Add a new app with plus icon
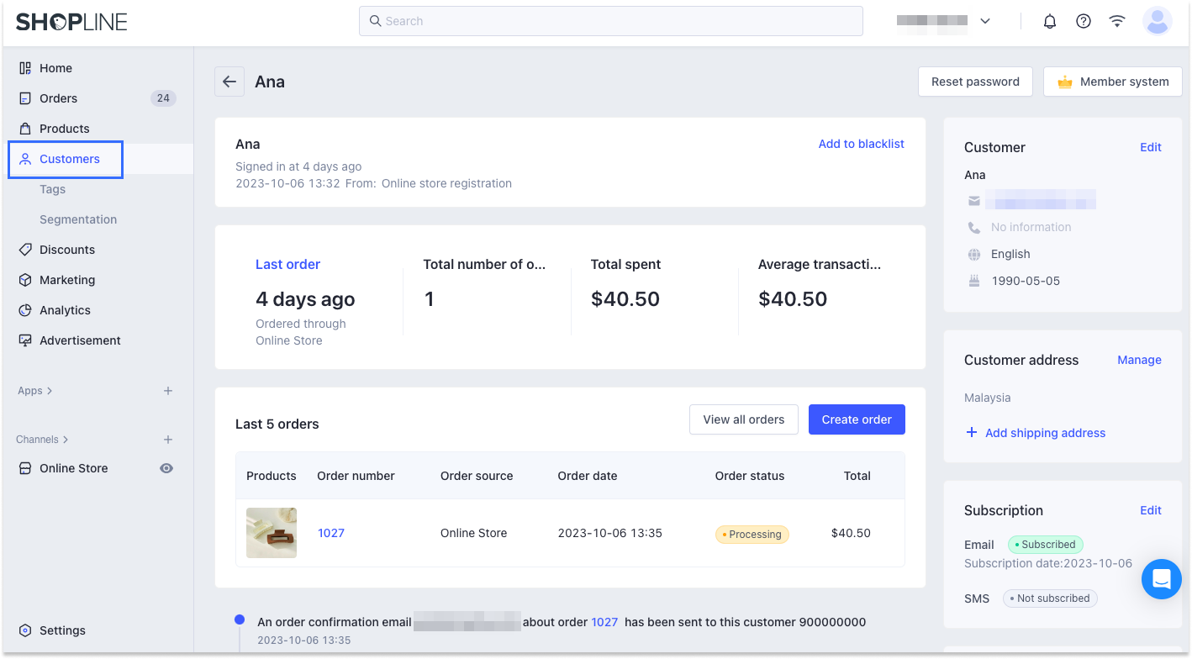 168,391
